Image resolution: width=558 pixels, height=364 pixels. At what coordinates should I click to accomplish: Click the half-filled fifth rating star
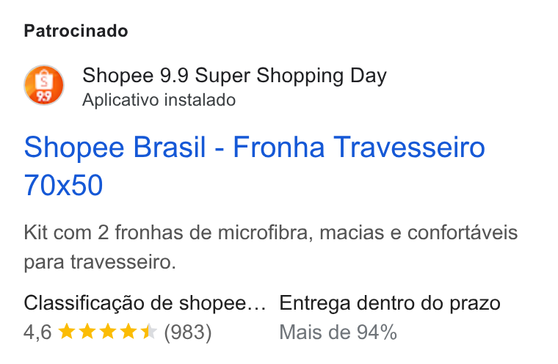point(149,331)
